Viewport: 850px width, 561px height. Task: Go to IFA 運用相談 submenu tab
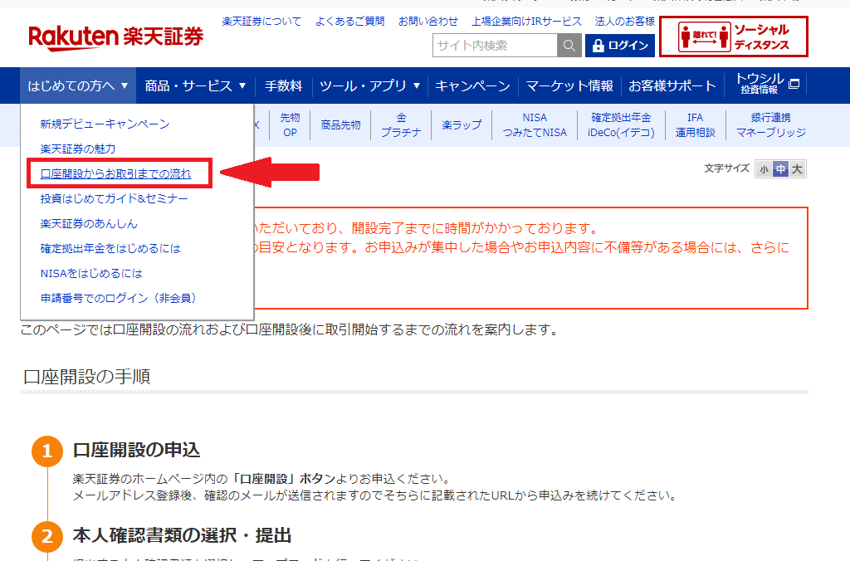coord(696,124)
